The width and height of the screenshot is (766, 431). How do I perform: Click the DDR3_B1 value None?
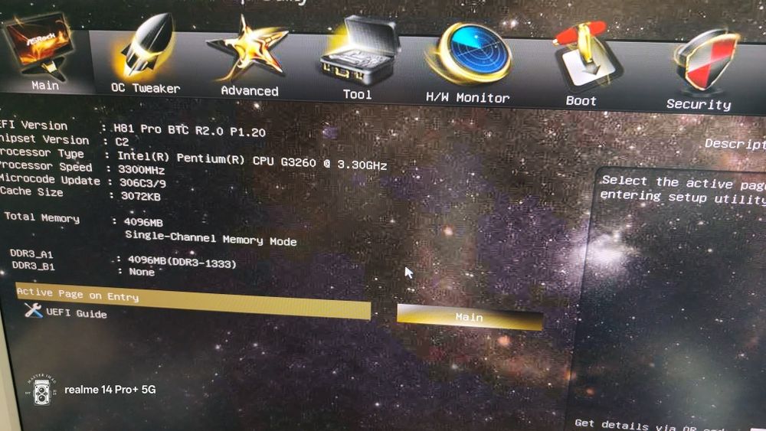click(x=142, y=272)
